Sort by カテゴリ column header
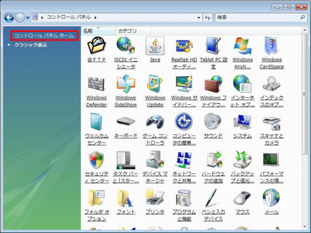This screenshot has height=233, width=311. 133,31
